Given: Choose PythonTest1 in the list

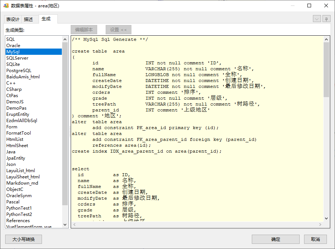Looking at the screenshot, I should click(33, 208).
